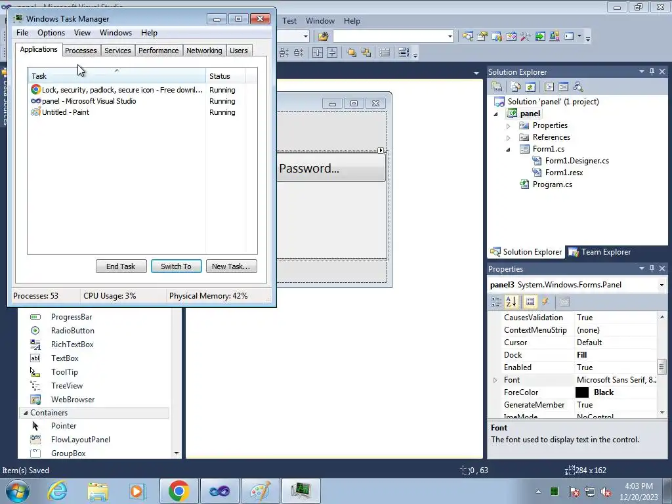Switch to Processes tab in Task Manager
The width and height of the screenshot is (672, 504).
(81, 51)
